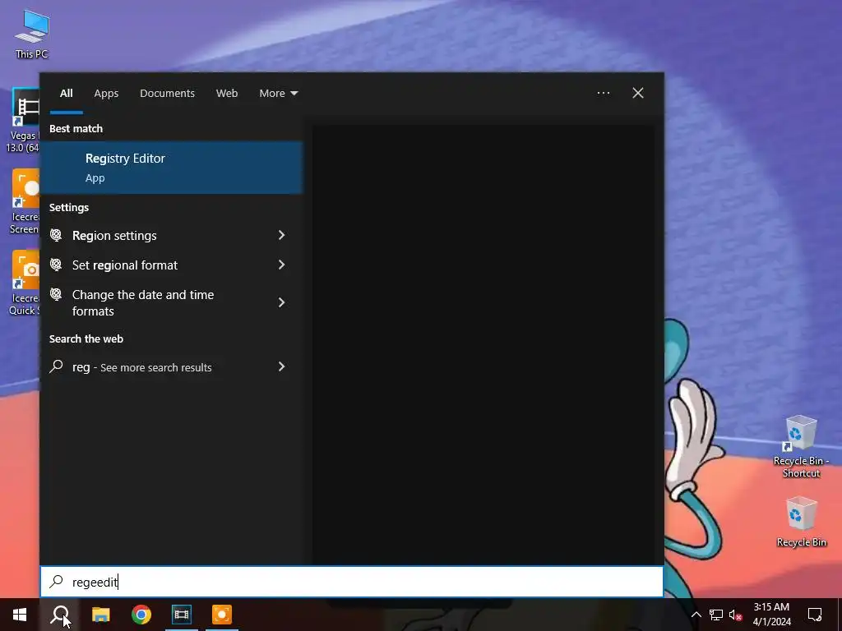Open the notification Action Center
The height and width of the screenshot is (631, 842).
(815, 615)
